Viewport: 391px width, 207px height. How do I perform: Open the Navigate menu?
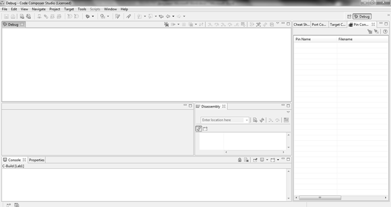(x=39, y=9)
